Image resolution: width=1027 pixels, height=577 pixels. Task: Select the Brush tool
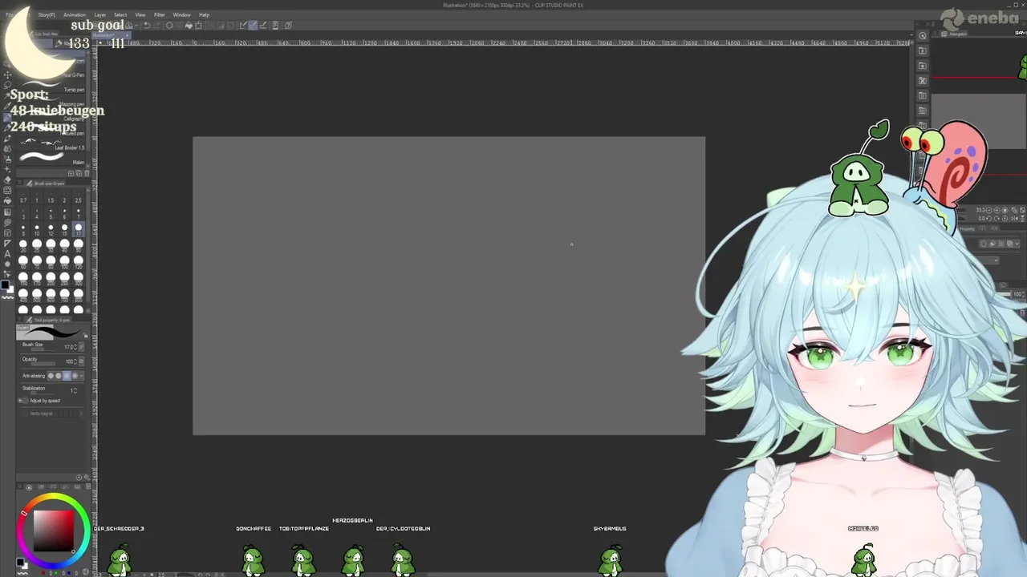coord(7,138)
